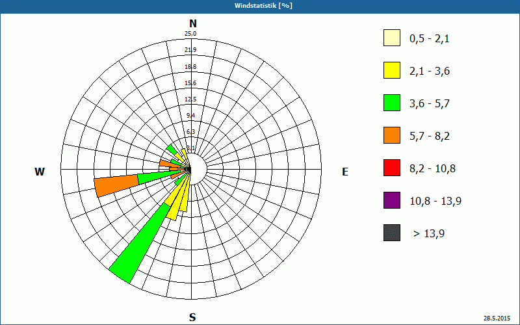Screen dimensions: 520x325
Task: Click the yellow 2,1 - 3,6 legend swatch
Action: pyautogui.click(x=392, y=70)
